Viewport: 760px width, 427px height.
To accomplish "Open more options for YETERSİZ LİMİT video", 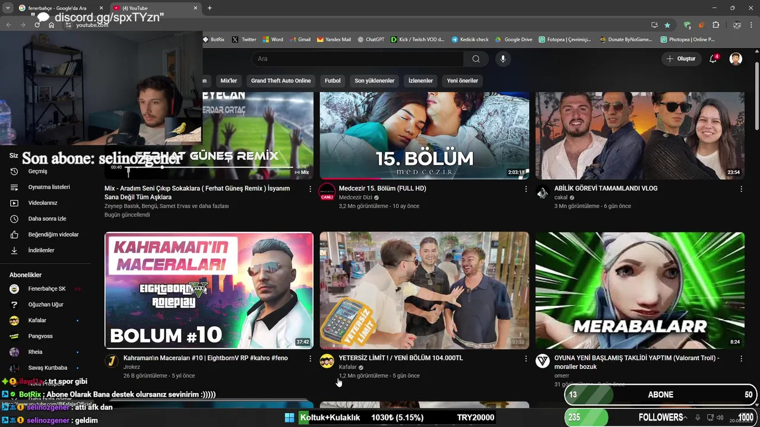I will coord(525,358).
